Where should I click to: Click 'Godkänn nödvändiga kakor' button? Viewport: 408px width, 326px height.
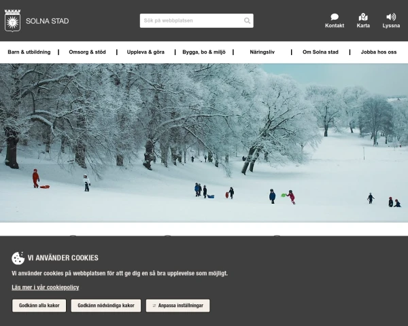106,306
